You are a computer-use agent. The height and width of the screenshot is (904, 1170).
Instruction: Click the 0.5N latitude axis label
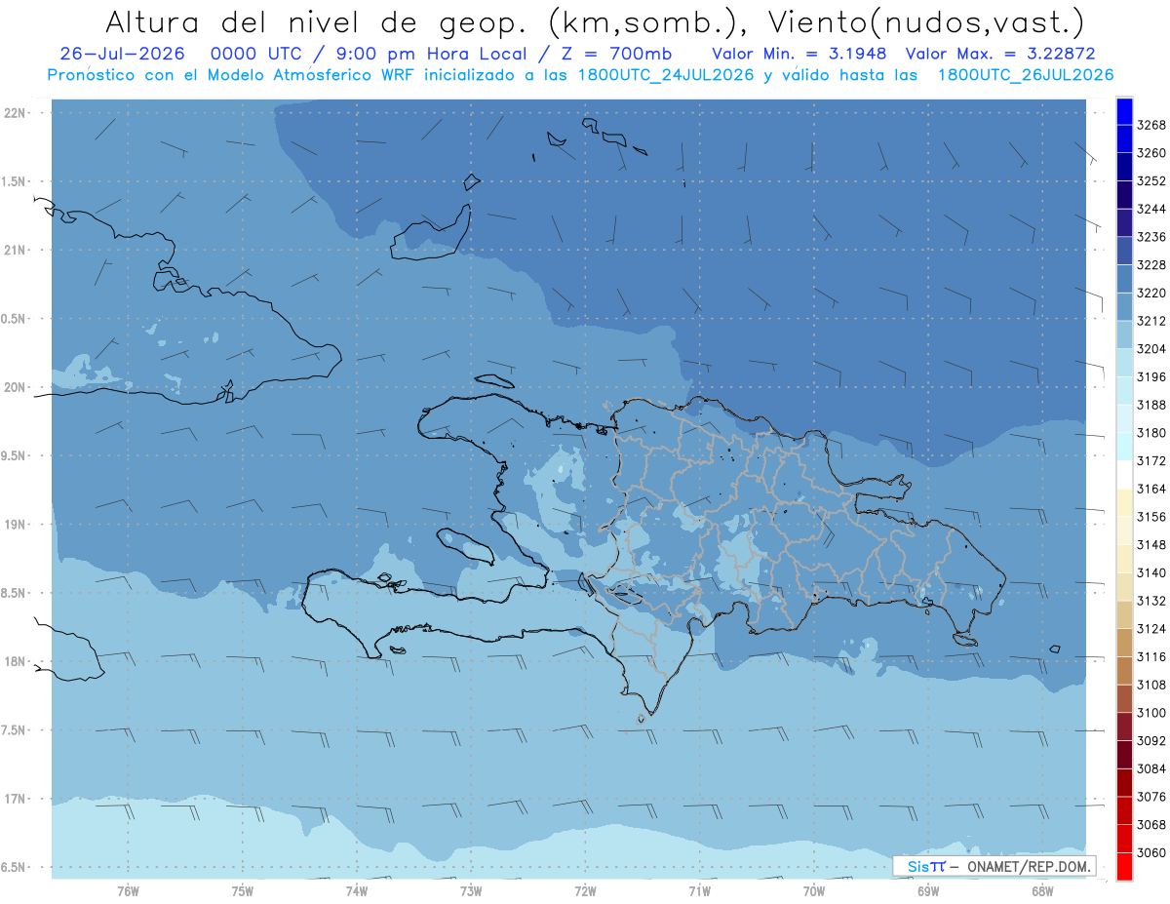point(13,319)
